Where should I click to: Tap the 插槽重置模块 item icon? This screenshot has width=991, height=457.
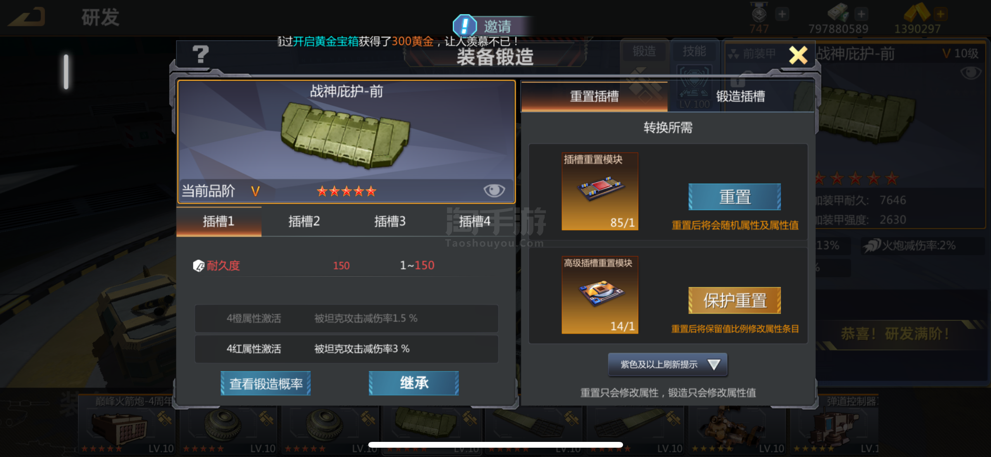600,191
